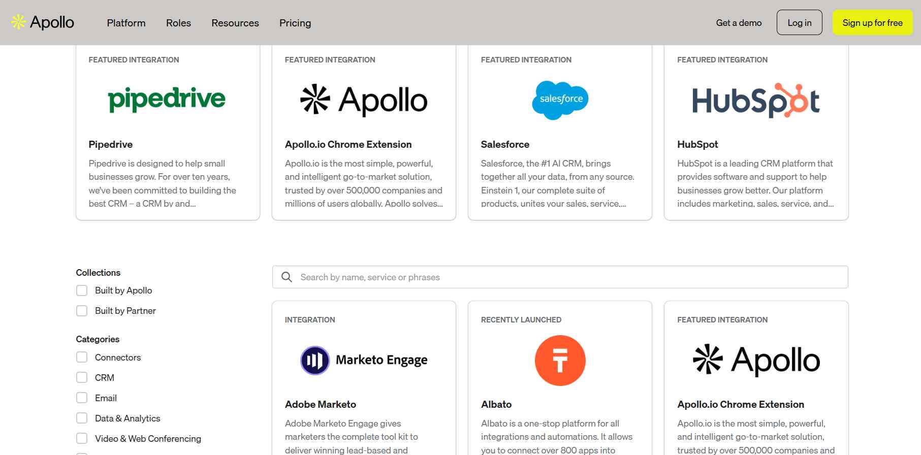Click the Apollo logo in header
This screenshot has width=921, height=455.
tap(43, 22)
